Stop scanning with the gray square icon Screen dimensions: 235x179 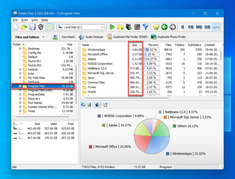(137, 27)
